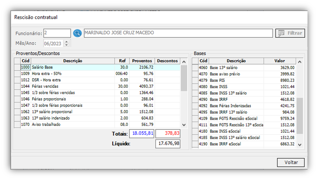The image size is (318, 180).
Task: Increase Mês/Ano with the up spinner arrow
Action: tap(66, 42)
